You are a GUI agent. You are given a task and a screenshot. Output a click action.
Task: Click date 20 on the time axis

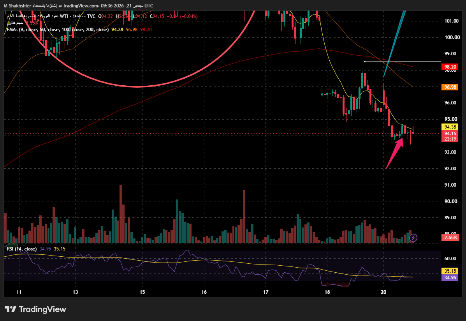383,292
